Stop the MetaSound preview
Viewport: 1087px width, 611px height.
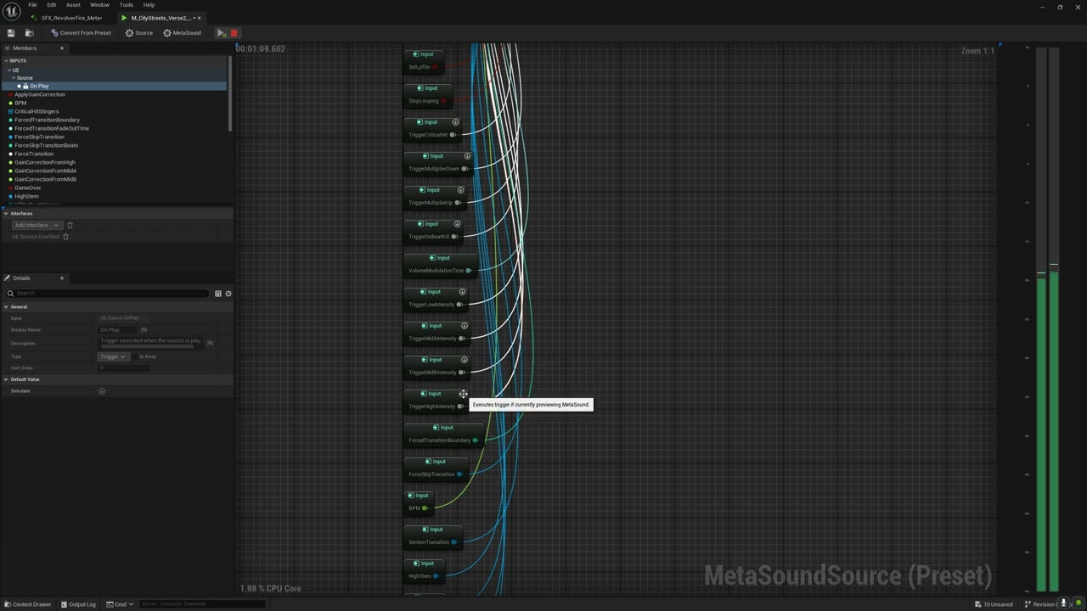click(x=234, y=33)
